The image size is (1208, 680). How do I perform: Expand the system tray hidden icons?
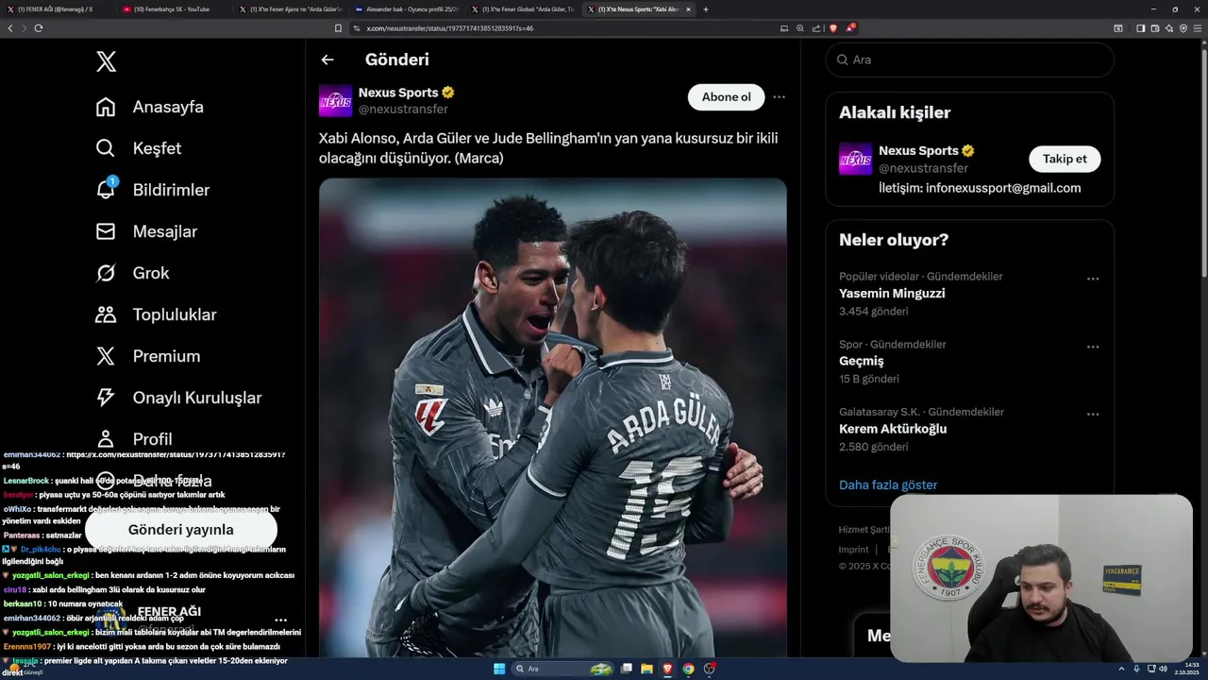pos(1122,669)
